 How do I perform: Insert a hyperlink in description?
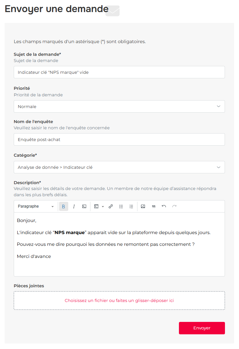point(111,206)
